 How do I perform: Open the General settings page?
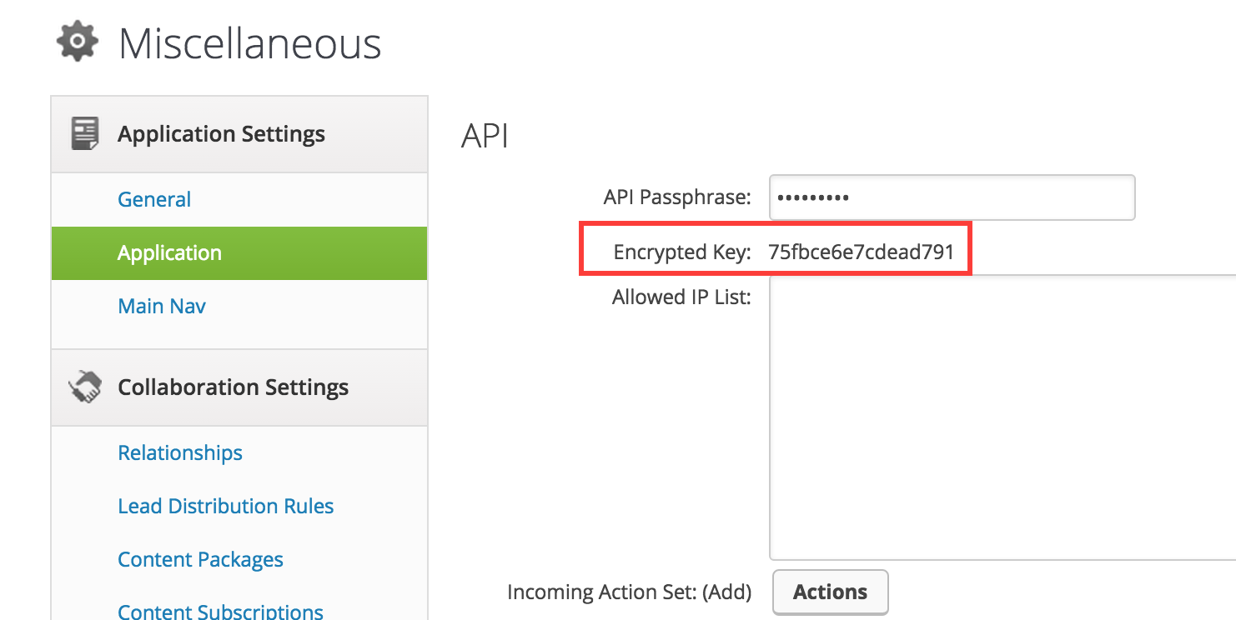[154, 199]
